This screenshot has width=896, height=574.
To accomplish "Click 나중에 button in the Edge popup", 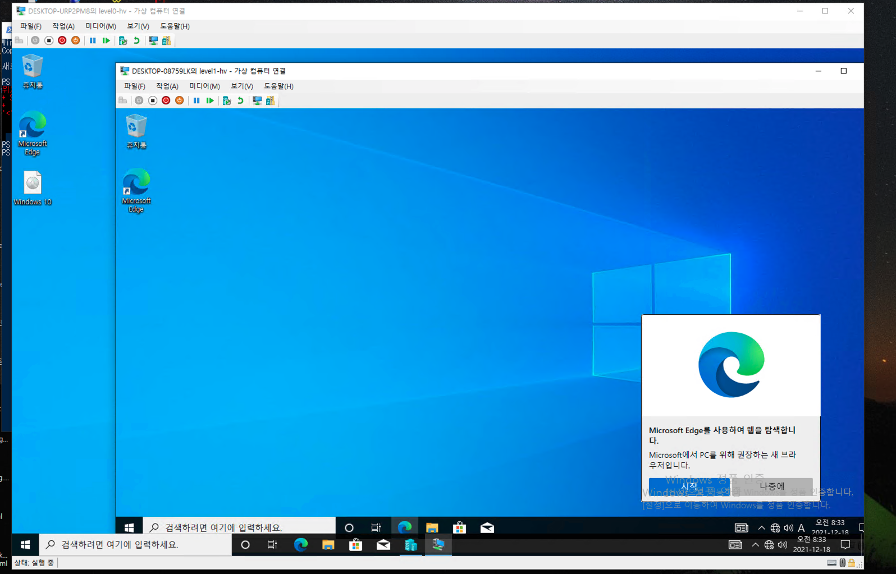I will 772,486.
